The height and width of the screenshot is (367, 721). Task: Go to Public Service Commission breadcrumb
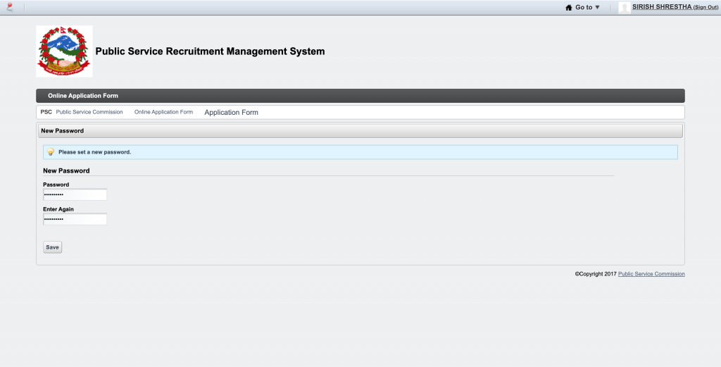coord(89,112)
